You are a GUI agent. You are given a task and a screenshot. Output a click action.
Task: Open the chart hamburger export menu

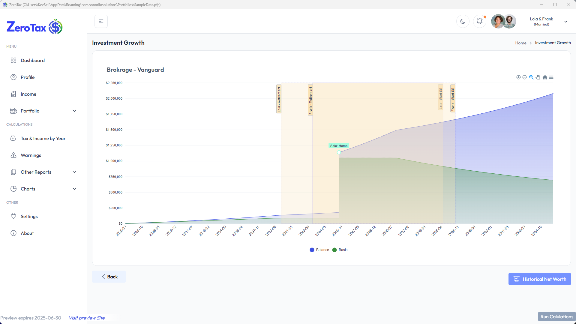[x=551, y=77]
